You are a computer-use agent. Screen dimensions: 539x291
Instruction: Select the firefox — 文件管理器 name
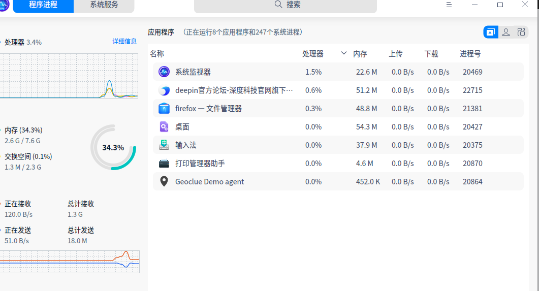(x=208, y=109)
